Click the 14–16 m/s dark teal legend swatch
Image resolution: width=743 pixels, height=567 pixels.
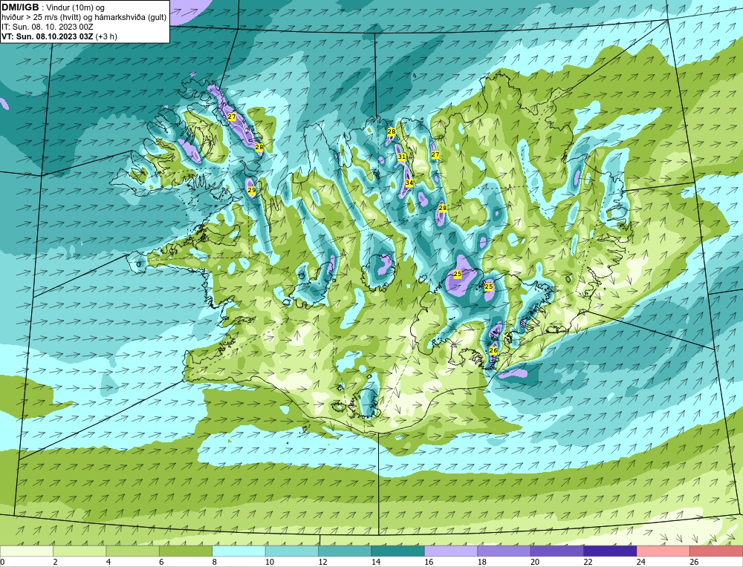pyautogui.click(x=398, y=551)
